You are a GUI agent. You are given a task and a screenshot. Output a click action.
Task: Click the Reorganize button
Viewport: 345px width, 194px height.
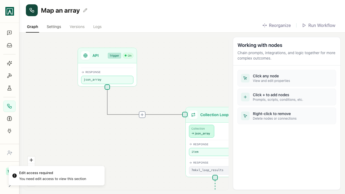click(x=277, y=25)
